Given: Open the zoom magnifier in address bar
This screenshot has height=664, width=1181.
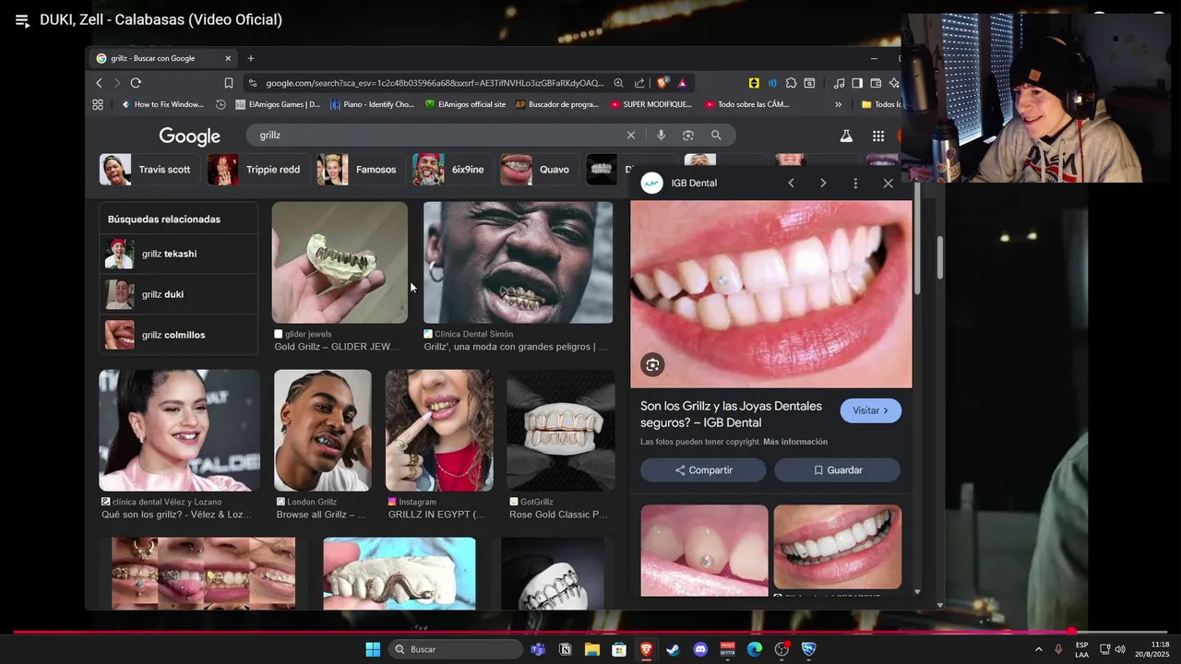Looking at the screenshot, I should [x=619, y=83].
